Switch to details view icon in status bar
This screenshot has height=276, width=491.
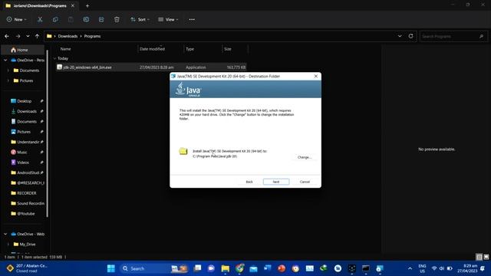point(479,258)
